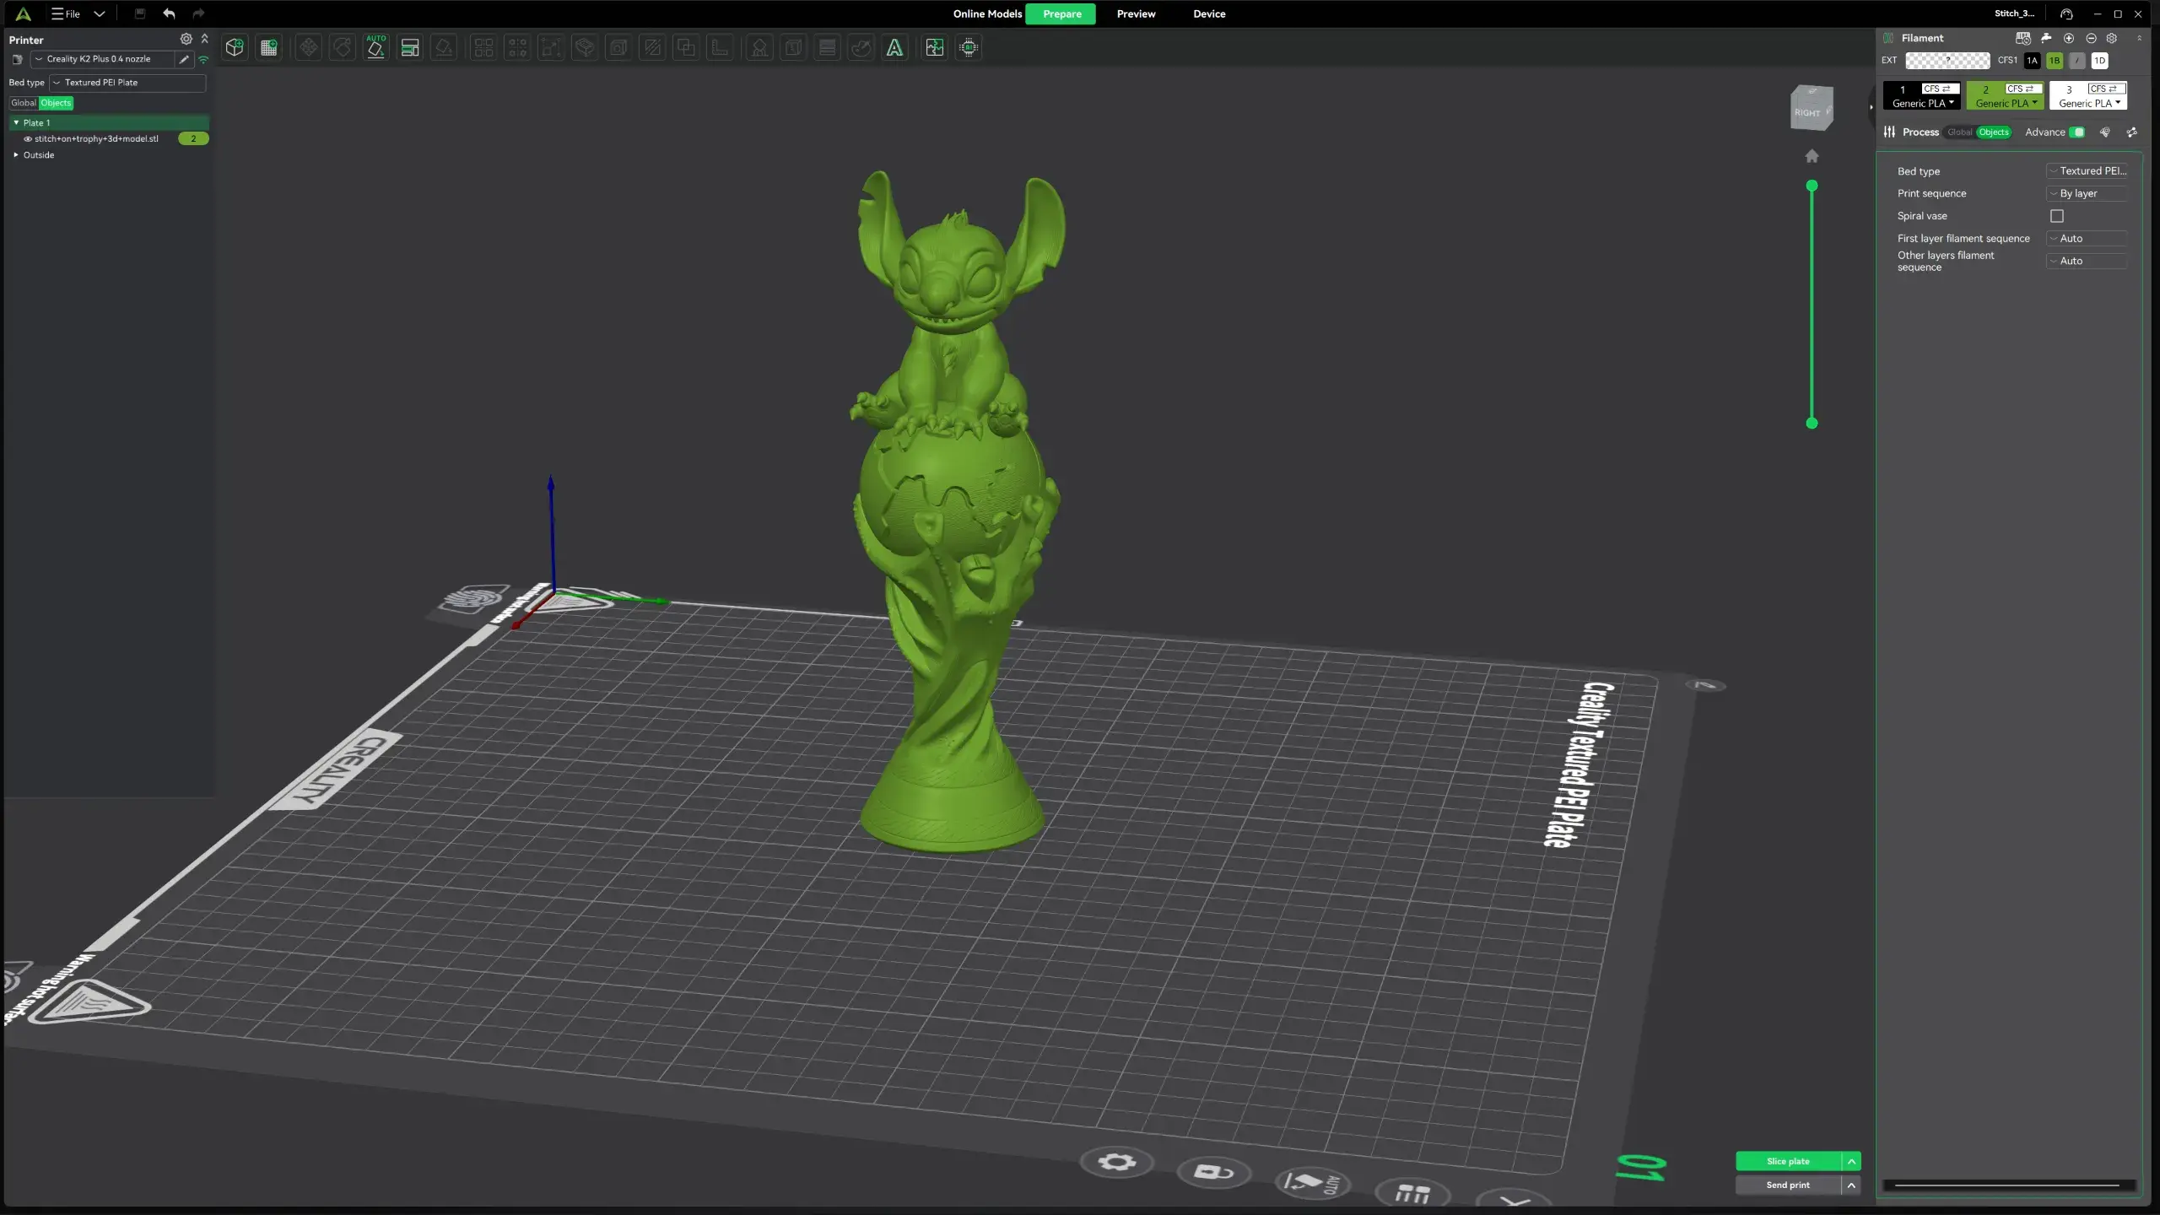Add a new filament slot
Viewport: 2160px width, 1215px height.
coord(2069,38)
